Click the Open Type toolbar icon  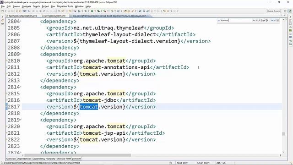[125, 11]
